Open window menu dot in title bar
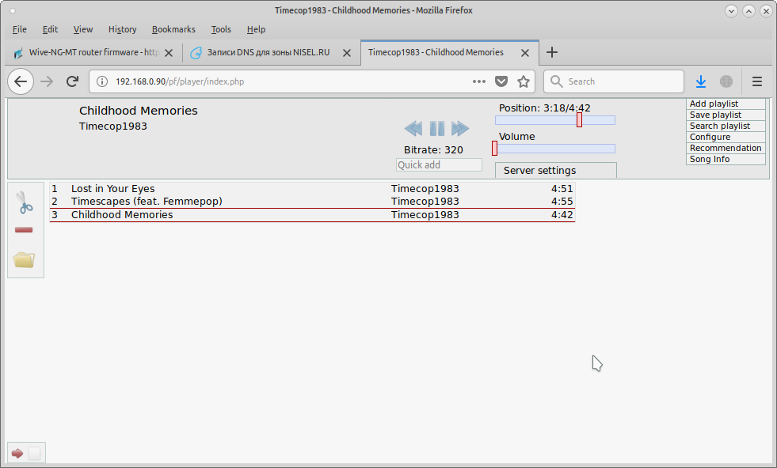777x468 pixels. click(x=13, y=10)
